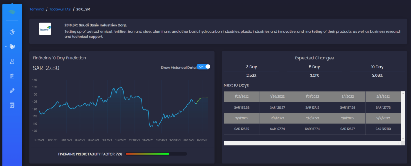
Task: Click the green predicted segment of chart
Action: coord(202,98)
